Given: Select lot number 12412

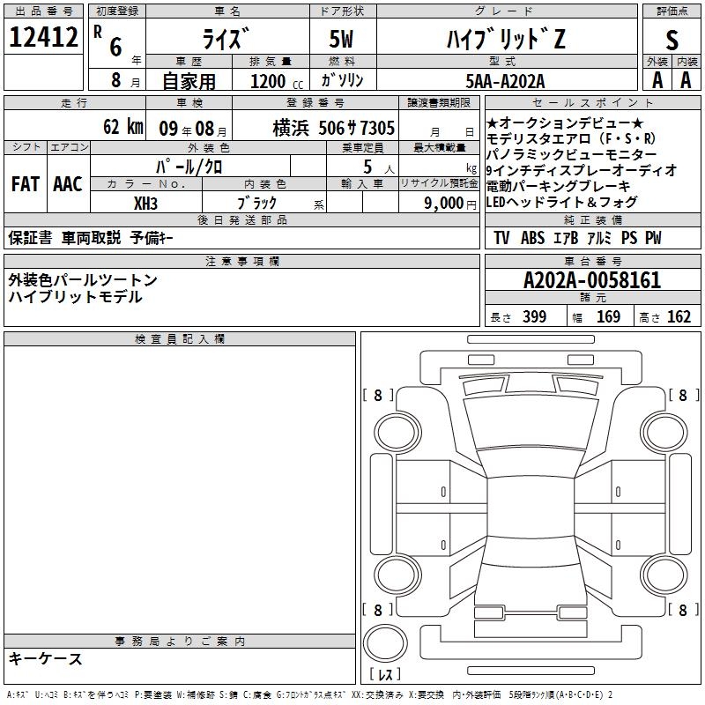Looking at the screenshot, I should [x=43, y=37].
